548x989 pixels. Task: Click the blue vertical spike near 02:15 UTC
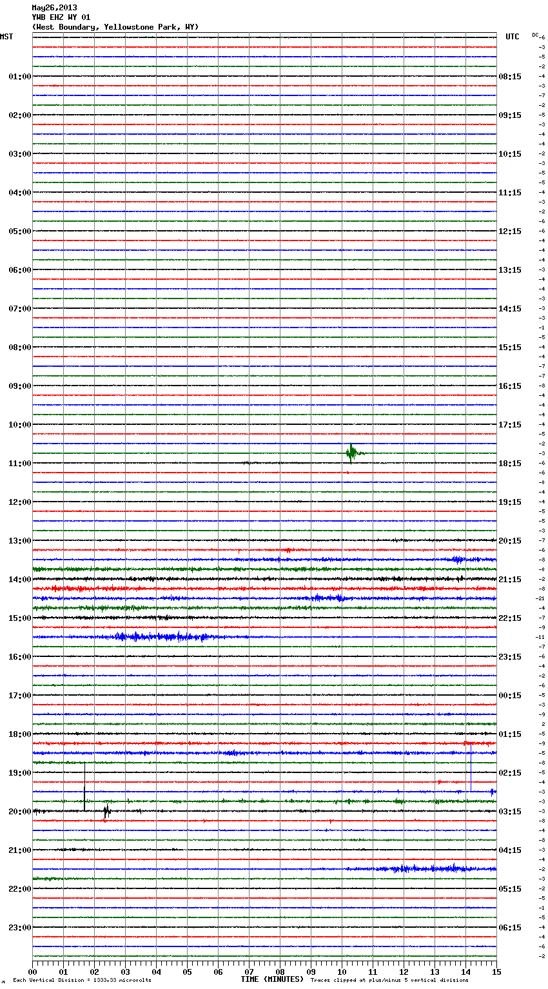471,767
